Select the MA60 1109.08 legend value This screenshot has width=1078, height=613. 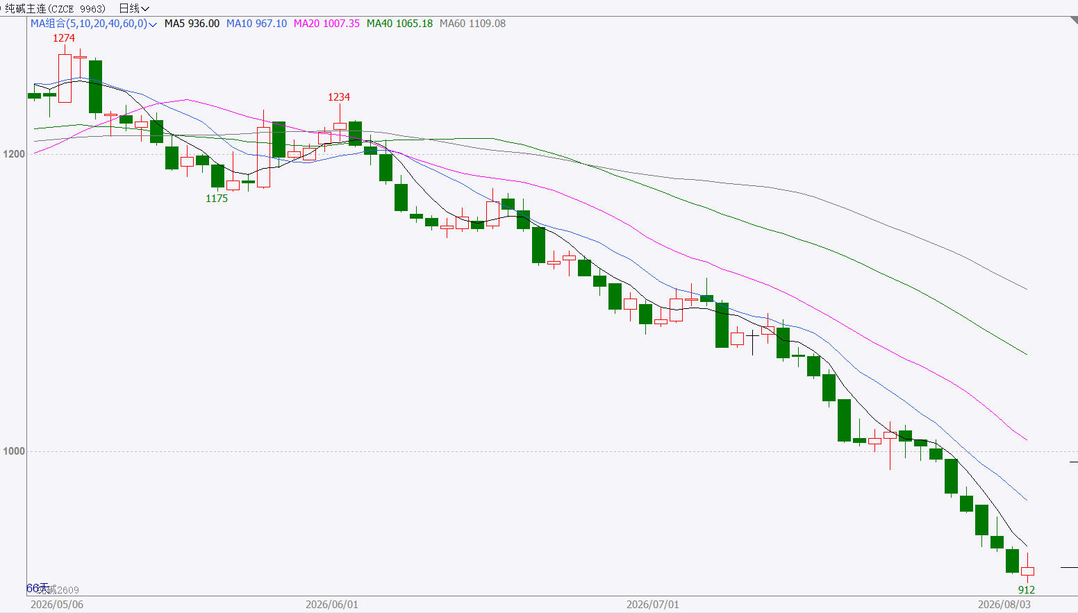point(472,24)
